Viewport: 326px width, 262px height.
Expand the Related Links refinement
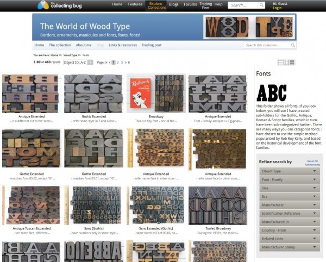(290, 239)
